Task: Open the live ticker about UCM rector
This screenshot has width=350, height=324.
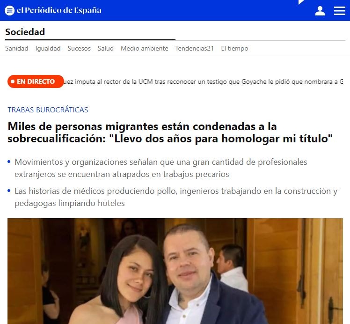Action: pos(204,82)
